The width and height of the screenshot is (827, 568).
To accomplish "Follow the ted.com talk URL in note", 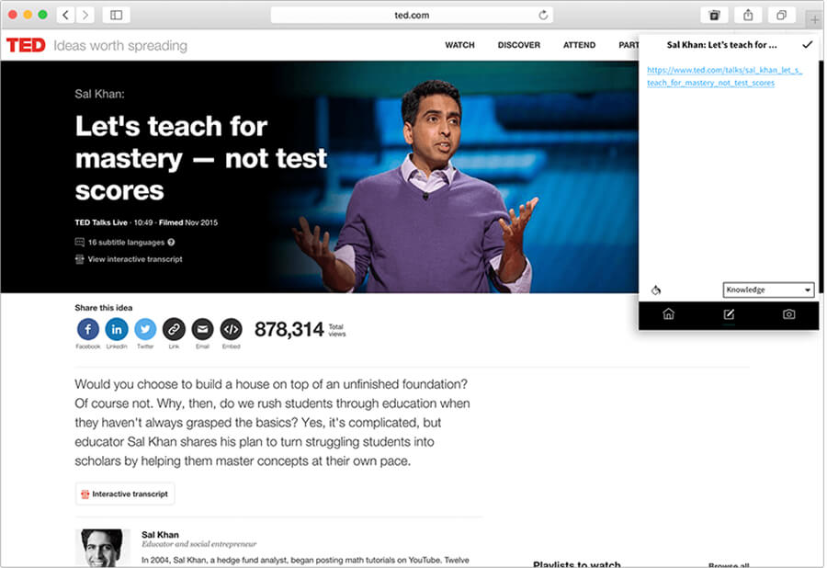I will coord(724,76).
